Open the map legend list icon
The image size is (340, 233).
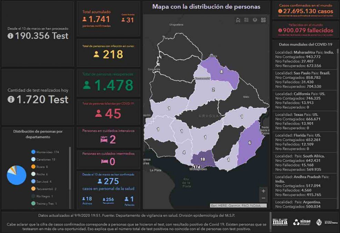click(x=247, y=20)
